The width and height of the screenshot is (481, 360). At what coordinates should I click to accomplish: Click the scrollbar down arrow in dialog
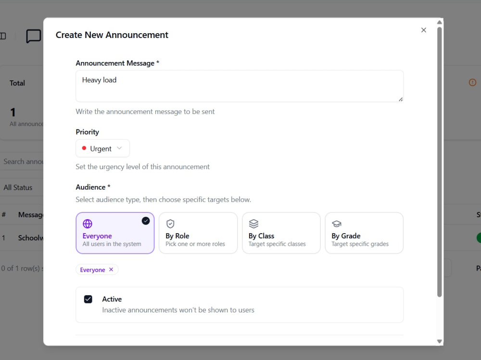coord(439,341)
